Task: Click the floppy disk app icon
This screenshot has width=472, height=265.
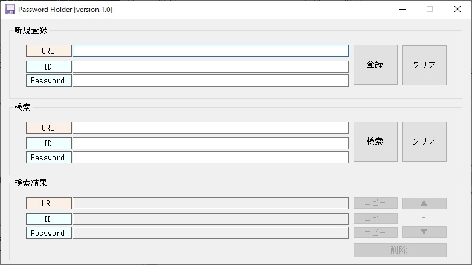Action: pyautogui.click(x=10, y=10)
